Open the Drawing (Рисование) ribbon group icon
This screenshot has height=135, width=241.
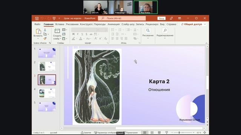pyautogui.click(x=148, y=31)
